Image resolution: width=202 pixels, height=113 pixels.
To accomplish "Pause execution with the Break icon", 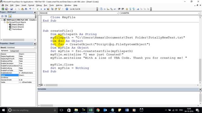I will [41, 9].
